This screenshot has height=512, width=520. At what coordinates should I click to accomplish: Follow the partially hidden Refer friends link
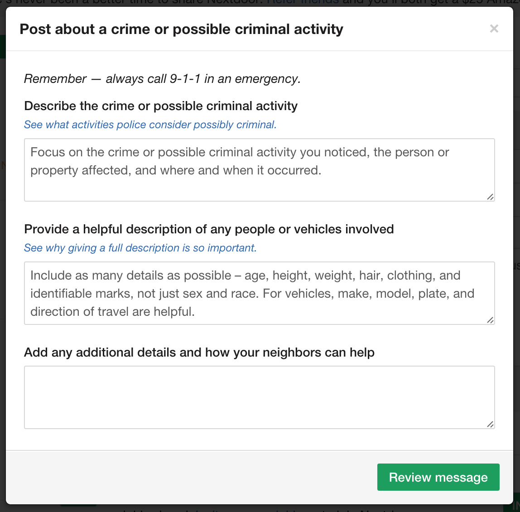tap(303, 3)
